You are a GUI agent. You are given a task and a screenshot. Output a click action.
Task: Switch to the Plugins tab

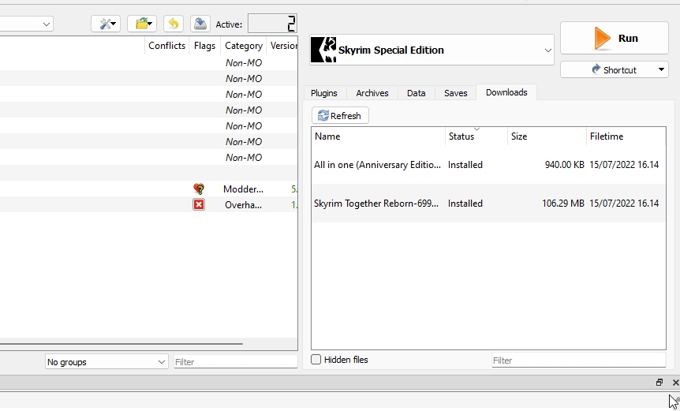tap(324, 93)
